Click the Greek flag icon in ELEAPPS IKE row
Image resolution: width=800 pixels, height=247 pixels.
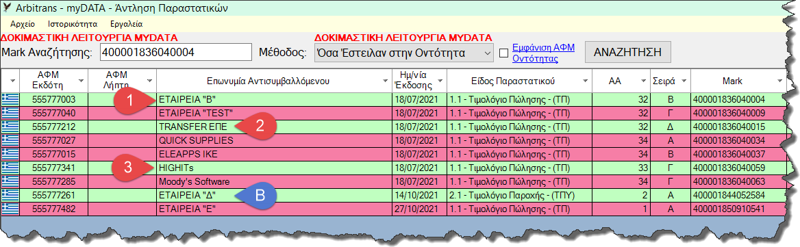10,154
